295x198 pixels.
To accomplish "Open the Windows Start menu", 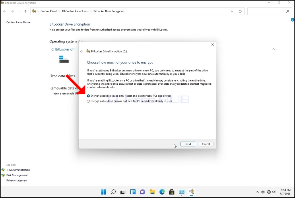I will [104, 192].
